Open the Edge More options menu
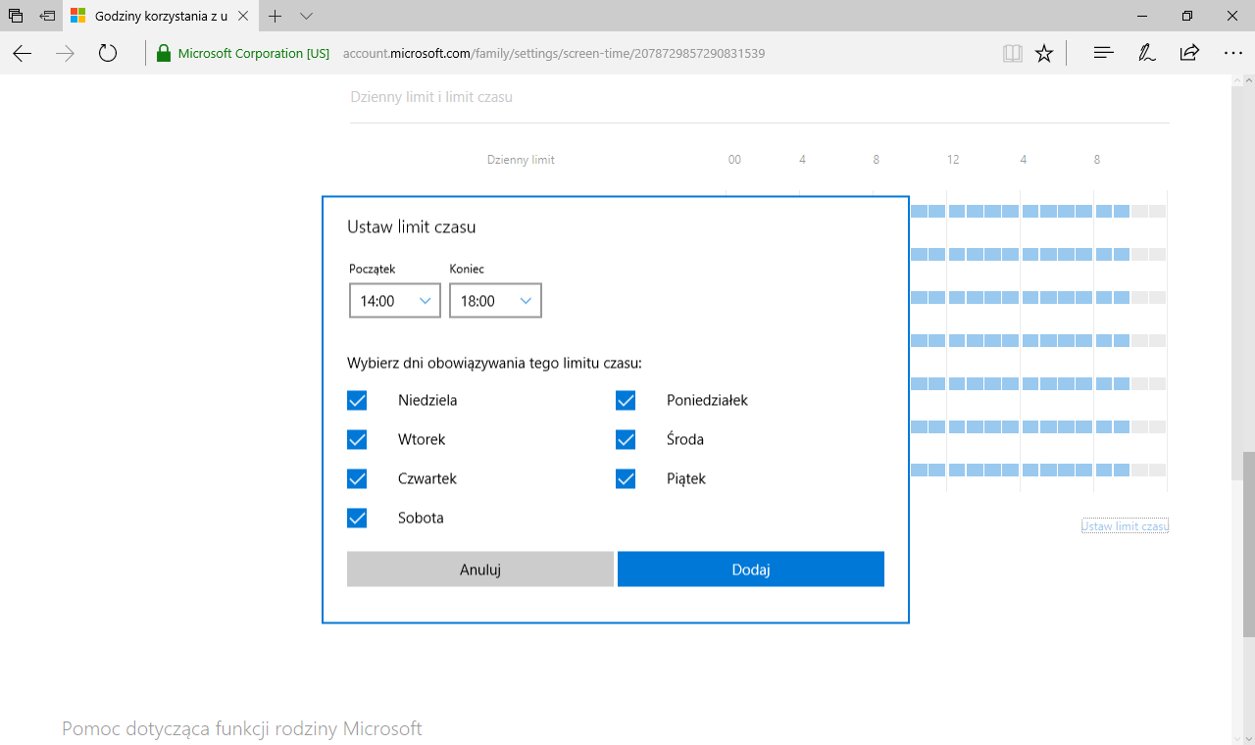 click(x=1232, y=54)
